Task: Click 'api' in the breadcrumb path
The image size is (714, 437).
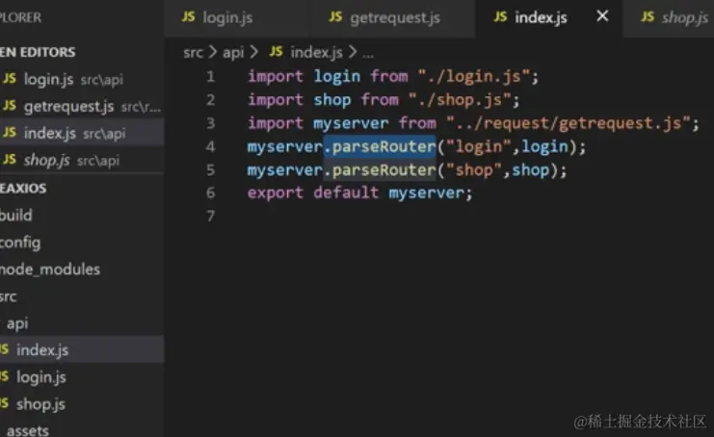Action: 233,53
